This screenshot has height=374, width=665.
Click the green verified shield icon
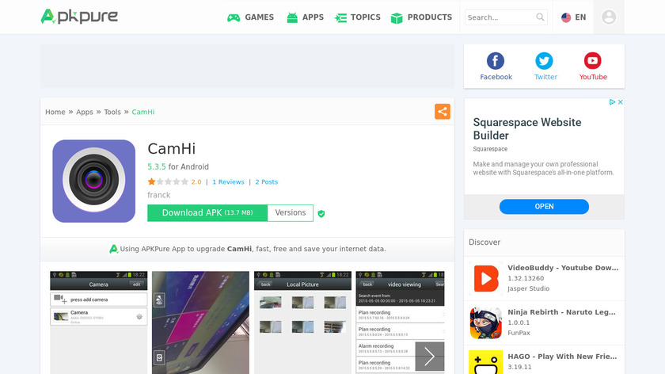click(321, 213)
